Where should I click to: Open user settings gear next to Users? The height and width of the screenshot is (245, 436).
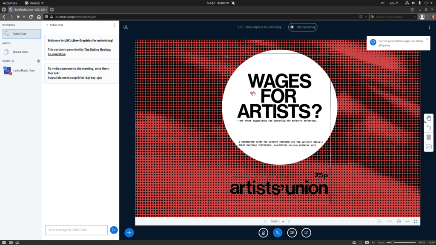pyautogui.click(x=39, y=61)
